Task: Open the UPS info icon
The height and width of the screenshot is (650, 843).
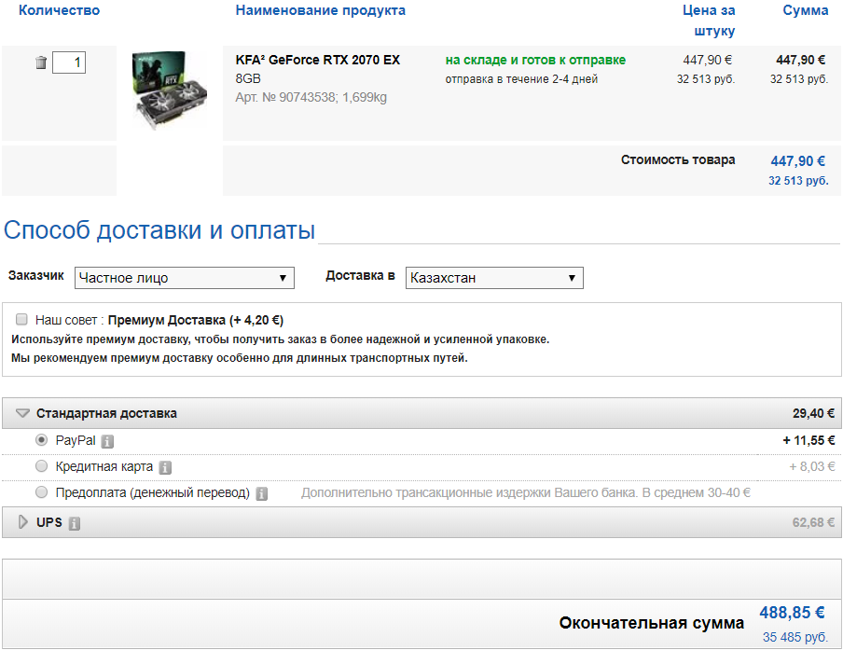Action: [x=75, y=523]
